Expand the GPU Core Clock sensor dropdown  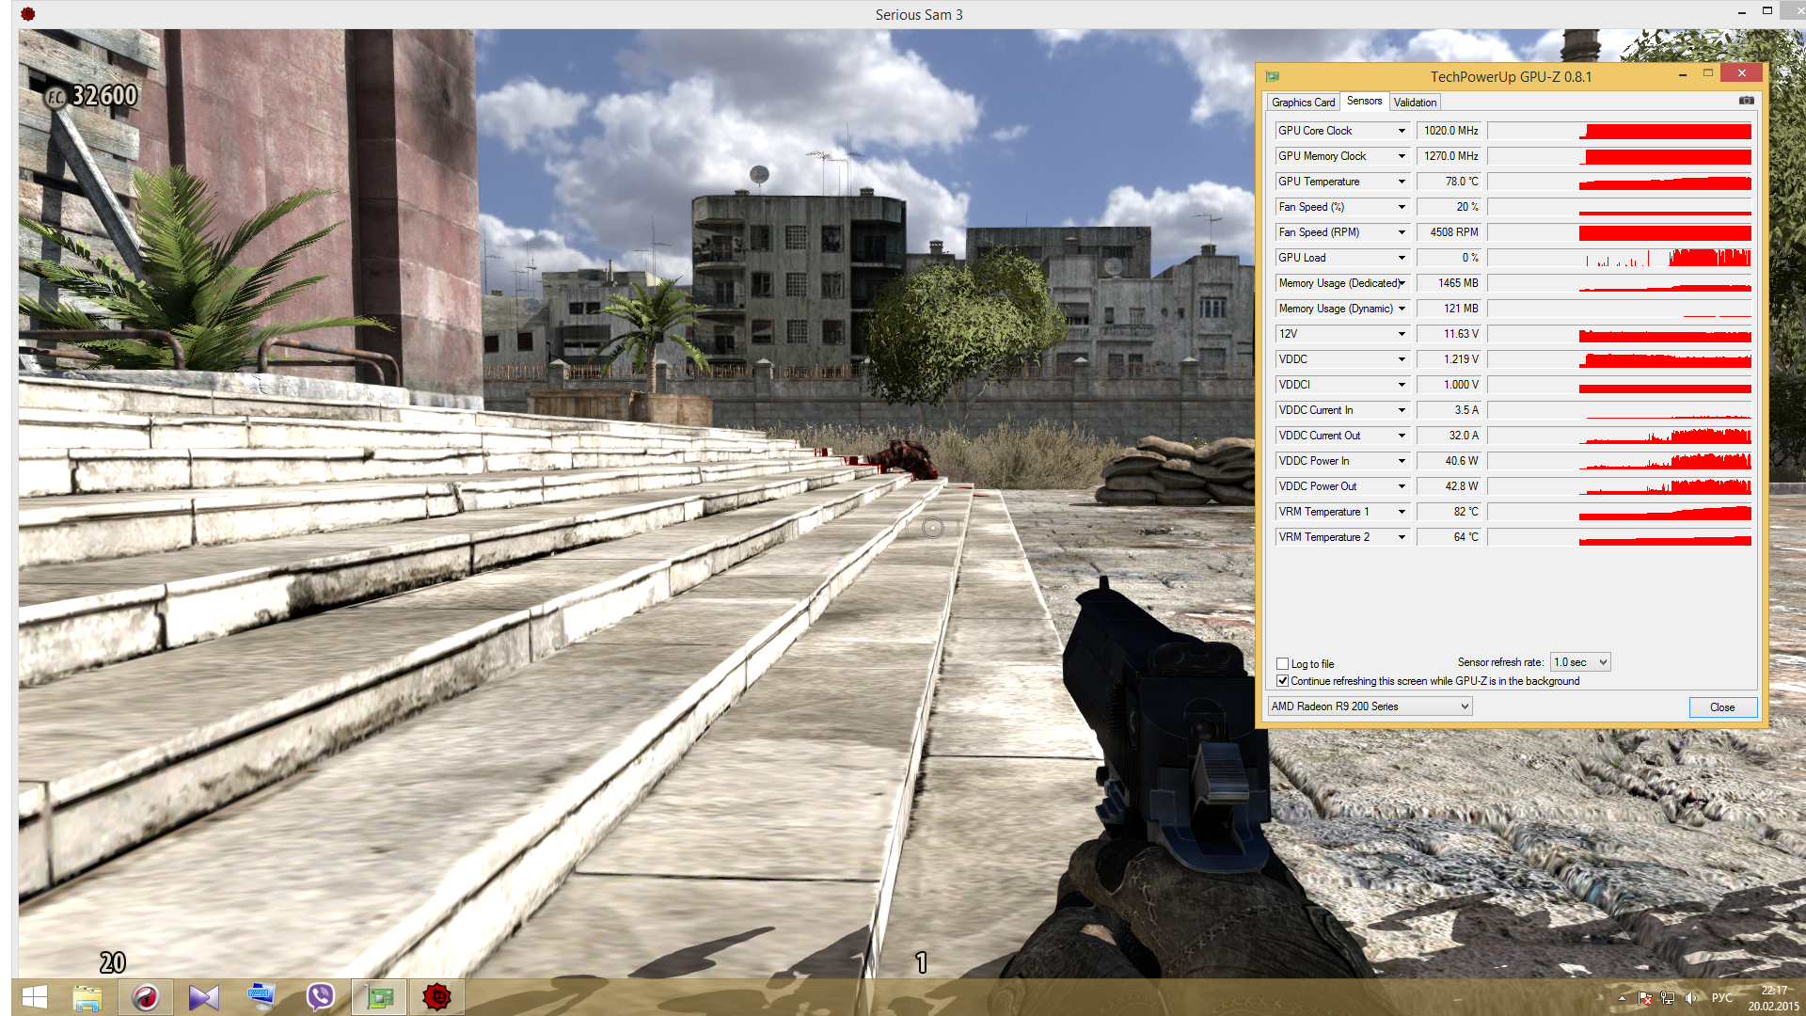(1402, 131)
